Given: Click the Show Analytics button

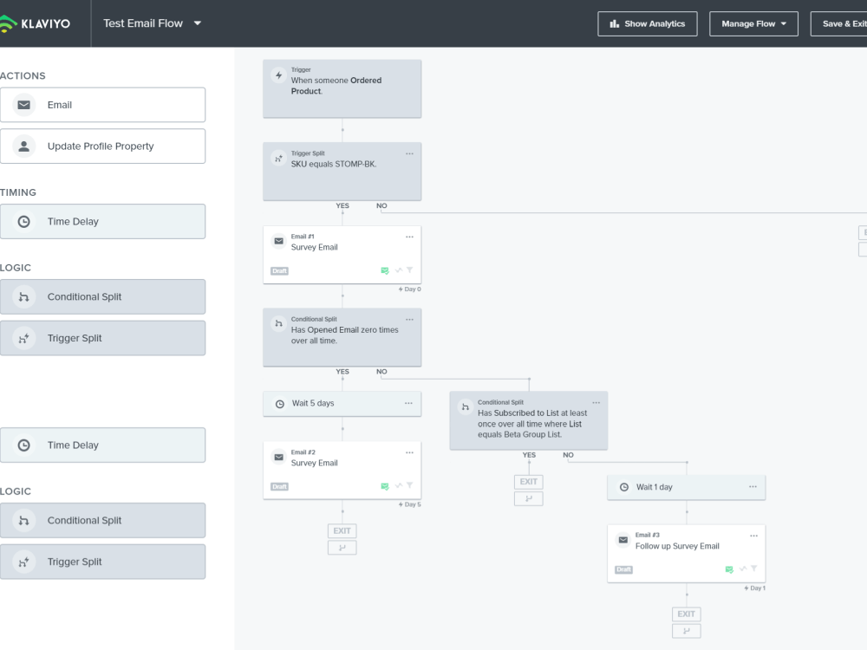Looking at the screenshot, I should point(648,23).
